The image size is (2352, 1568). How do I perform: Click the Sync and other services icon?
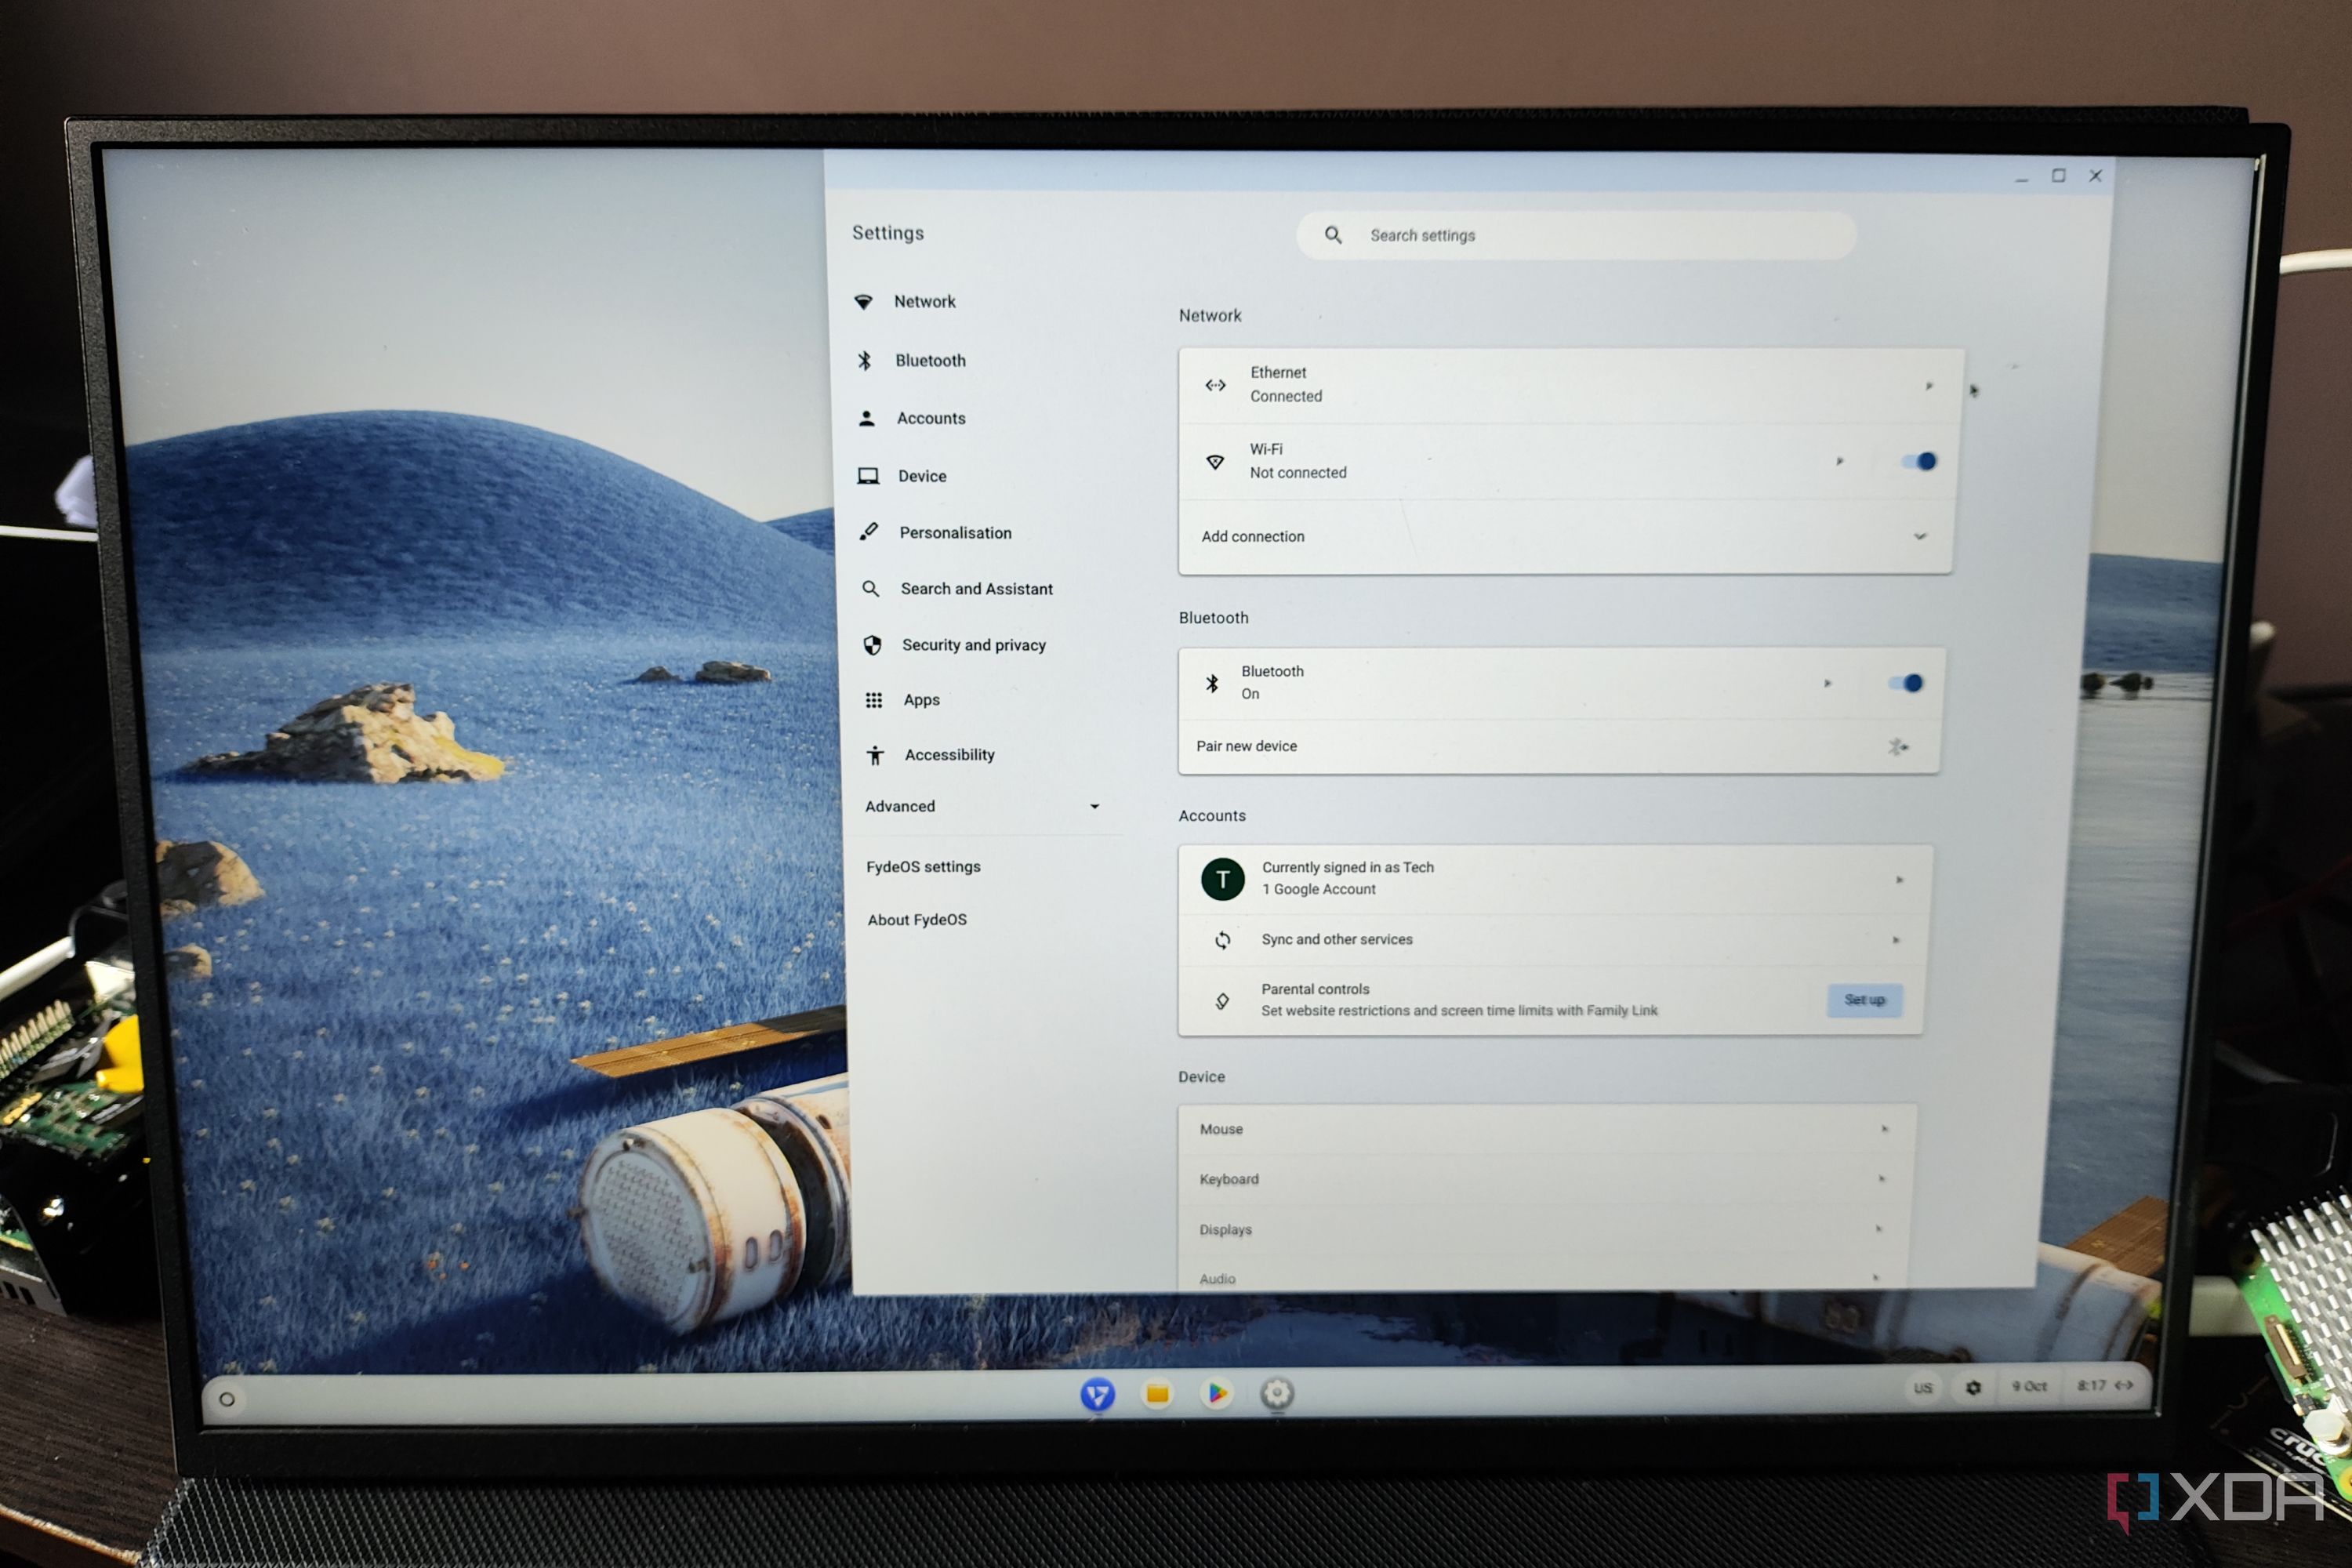point(1222,940)
